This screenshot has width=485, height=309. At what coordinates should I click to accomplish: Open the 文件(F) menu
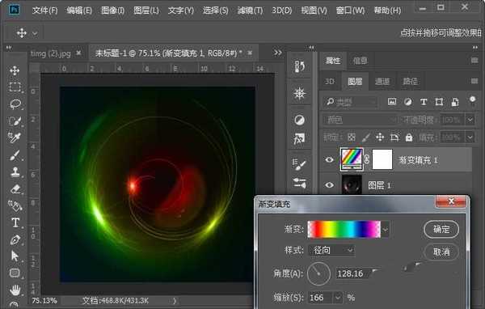pyautogui.click(x=44, y=11)
